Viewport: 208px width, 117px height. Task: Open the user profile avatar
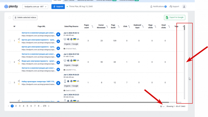pos(184,7)
